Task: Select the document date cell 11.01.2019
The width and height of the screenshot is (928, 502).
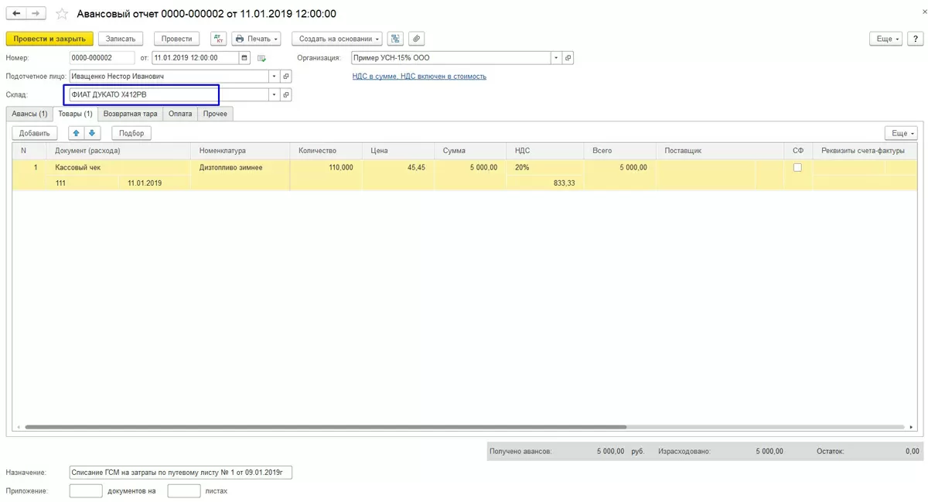Action: click(x=155, y=183)
